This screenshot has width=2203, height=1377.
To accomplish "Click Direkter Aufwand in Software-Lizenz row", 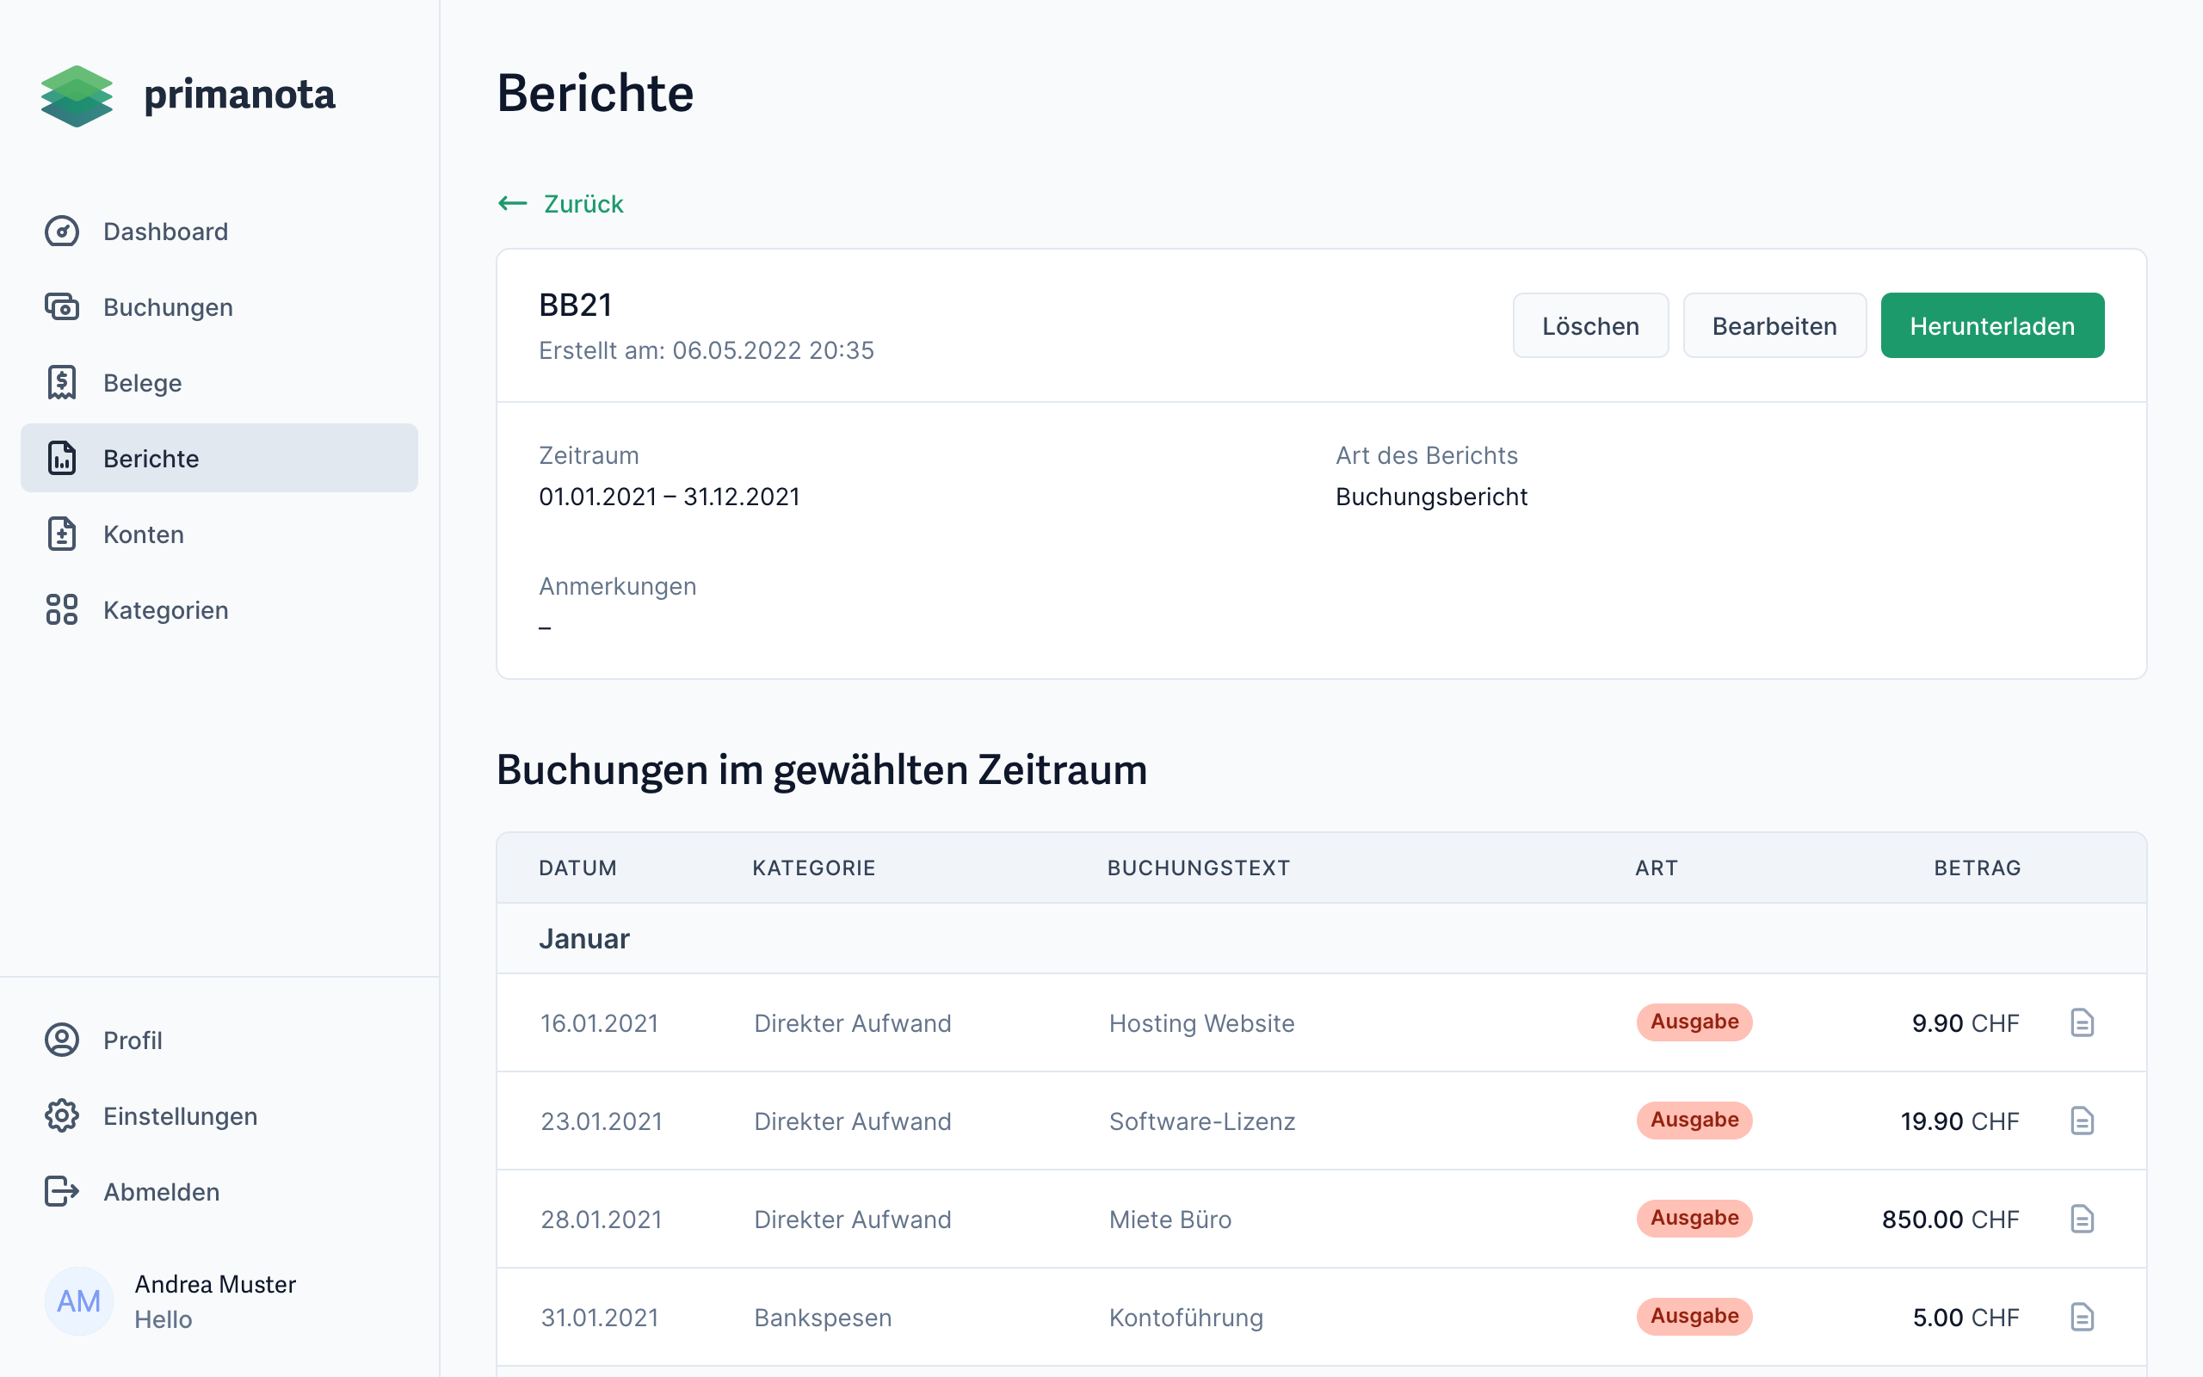I will tap(853, 1121).
